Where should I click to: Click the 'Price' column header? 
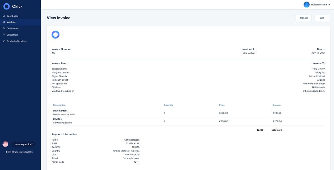(x=222, y=105)
